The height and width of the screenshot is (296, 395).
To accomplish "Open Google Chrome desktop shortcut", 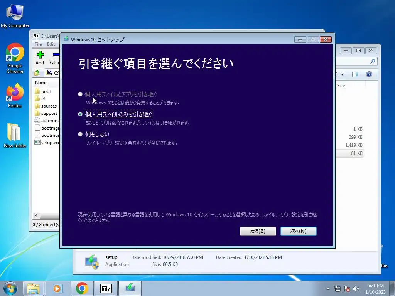I will (15, 59).
